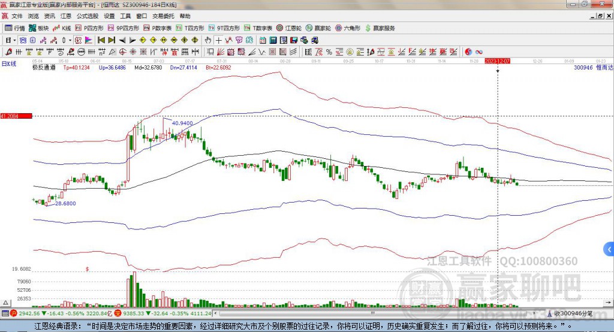614x332 pixels.
Task: Click the 9385.33 index status value
Action: coord(134,313)
